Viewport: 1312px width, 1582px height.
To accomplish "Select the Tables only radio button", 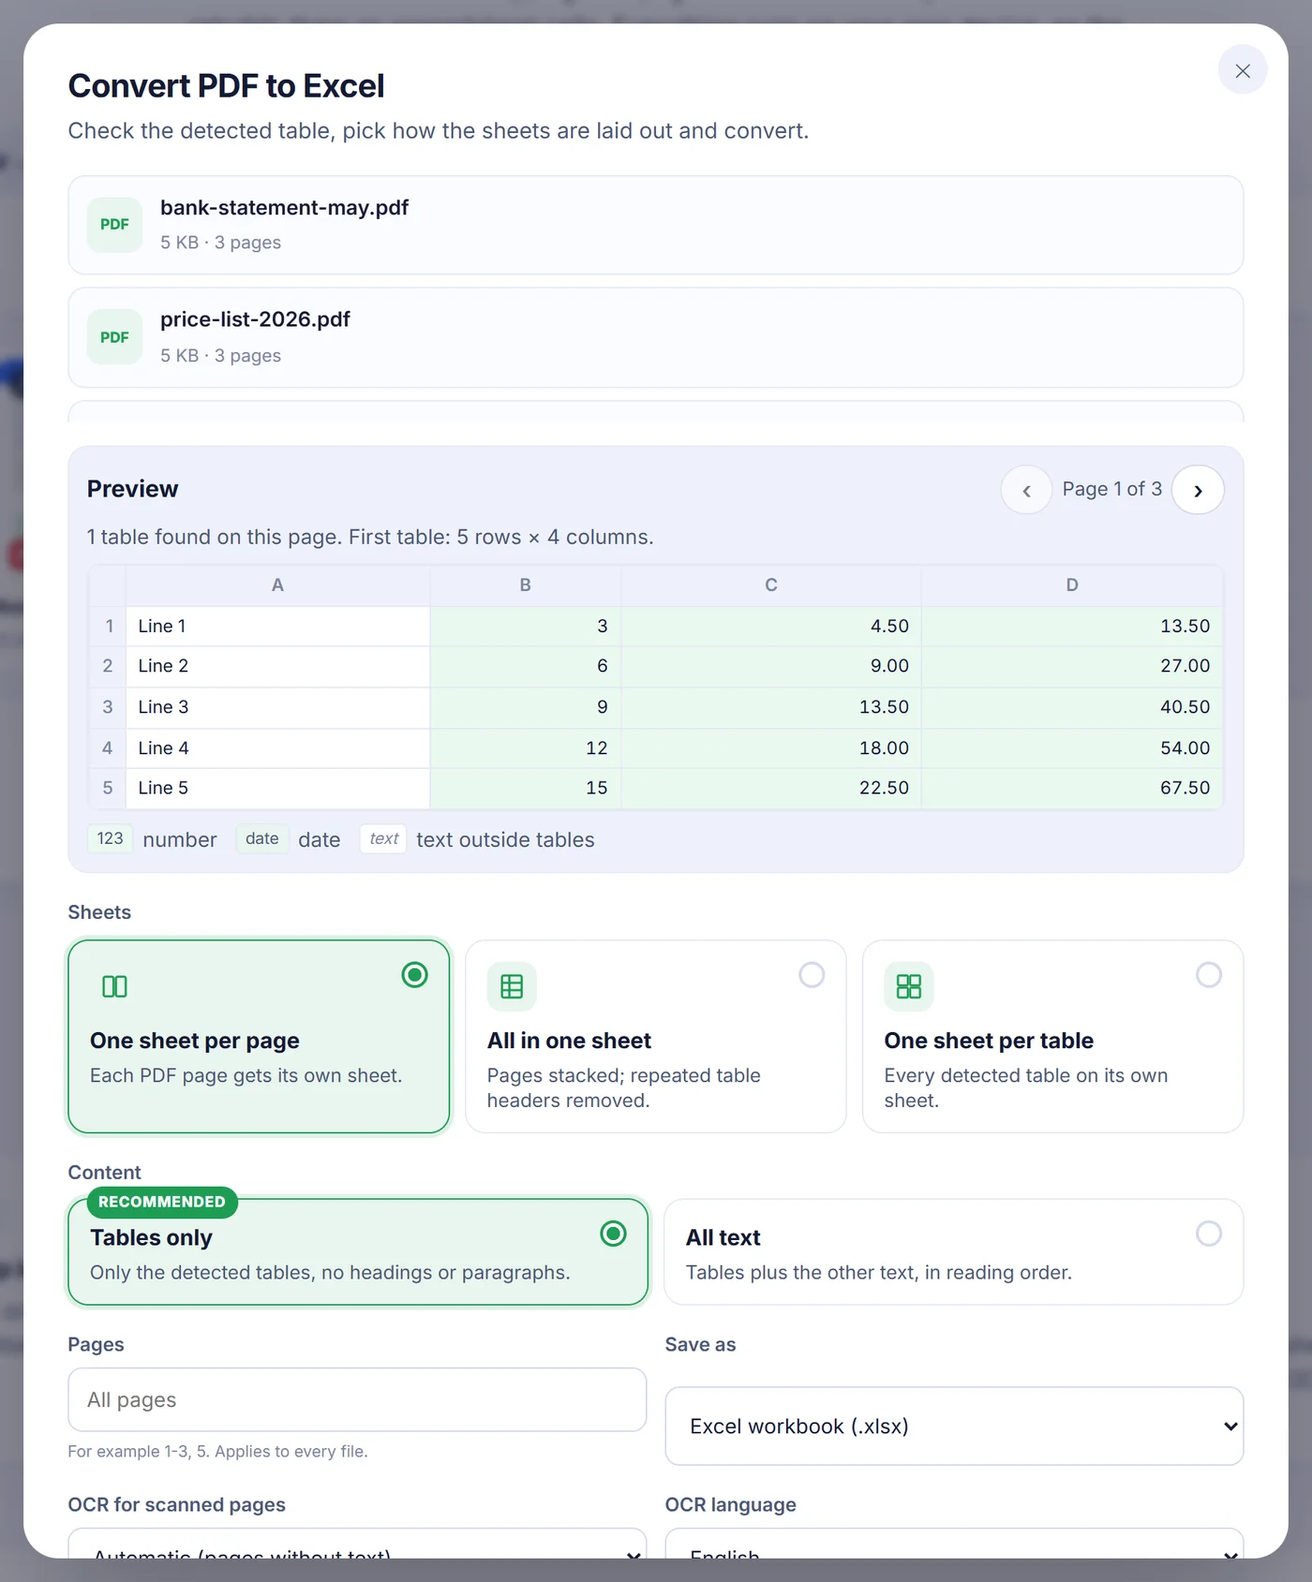I will point(613,1234).
